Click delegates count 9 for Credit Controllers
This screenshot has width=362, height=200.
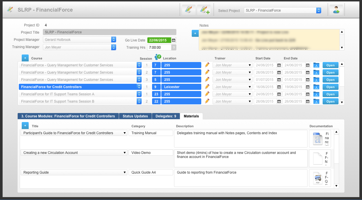pyautogui.click(x=156, y=87)
